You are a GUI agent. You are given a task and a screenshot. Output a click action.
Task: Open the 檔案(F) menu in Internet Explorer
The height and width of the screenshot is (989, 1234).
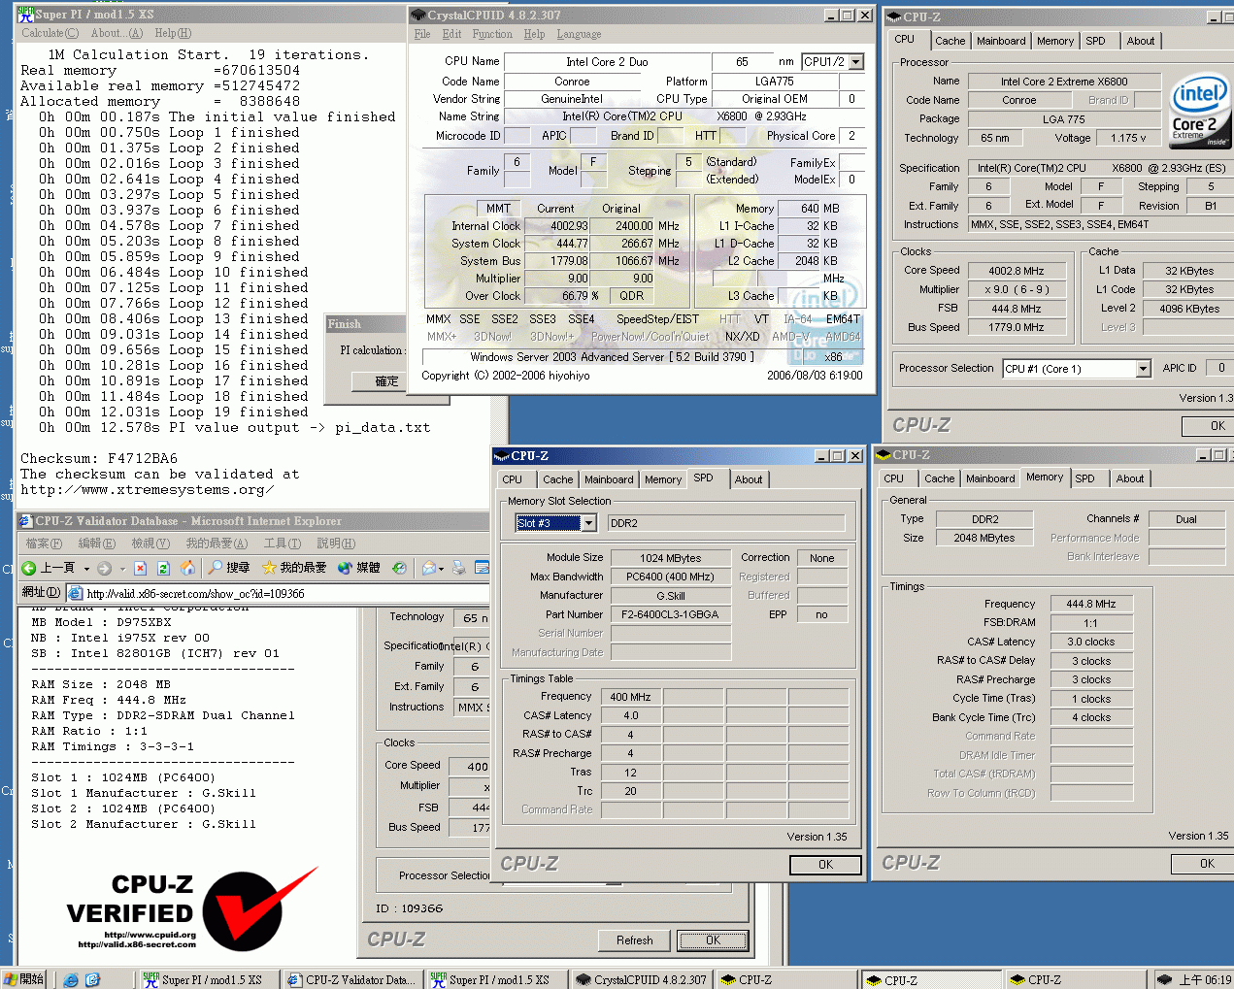pos(44,544)
